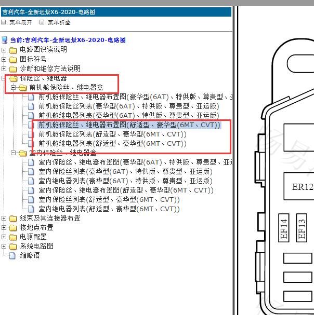The height and width of the screenshot is (315, 314).
Task: Click page icon of 前机舱保险丝列表(豪华型(6AT)
Action: (31, 106)
